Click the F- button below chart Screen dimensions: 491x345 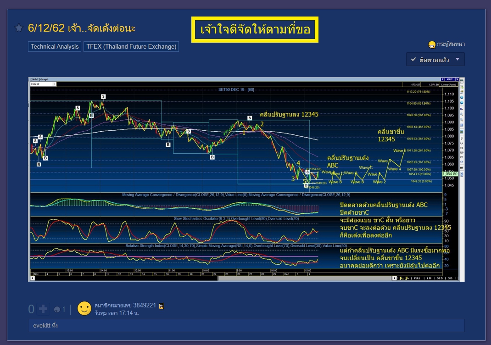pos(407,278)
